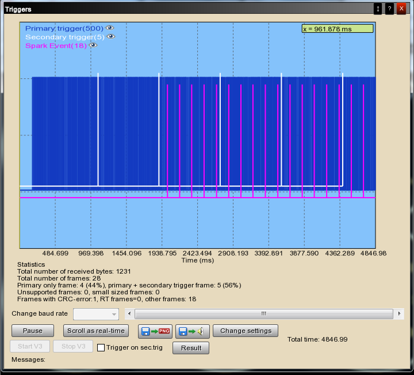Image resolution: width=414 pixels, height=375 pixels.
Task: Click the Spark Event(18) legend label
Action: pos(56,46)
